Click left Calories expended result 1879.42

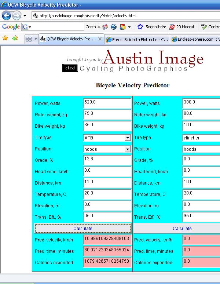107,263
